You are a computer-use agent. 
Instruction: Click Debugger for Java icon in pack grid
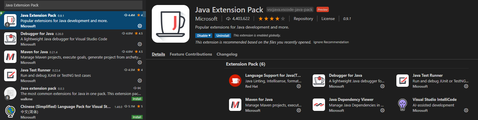pyautogui.click(x=319, y=81)
